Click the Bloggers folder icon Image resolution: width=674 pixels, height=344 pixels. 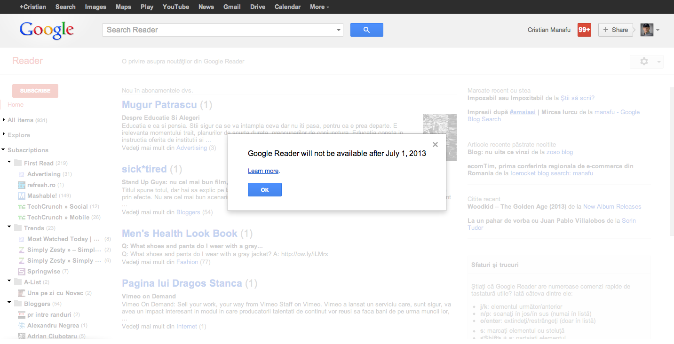18,304
